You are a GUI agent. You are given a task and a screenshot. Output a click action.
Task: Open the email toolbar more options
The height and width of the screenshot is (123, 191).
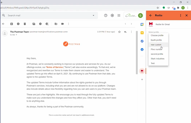(x=68, y=24)
